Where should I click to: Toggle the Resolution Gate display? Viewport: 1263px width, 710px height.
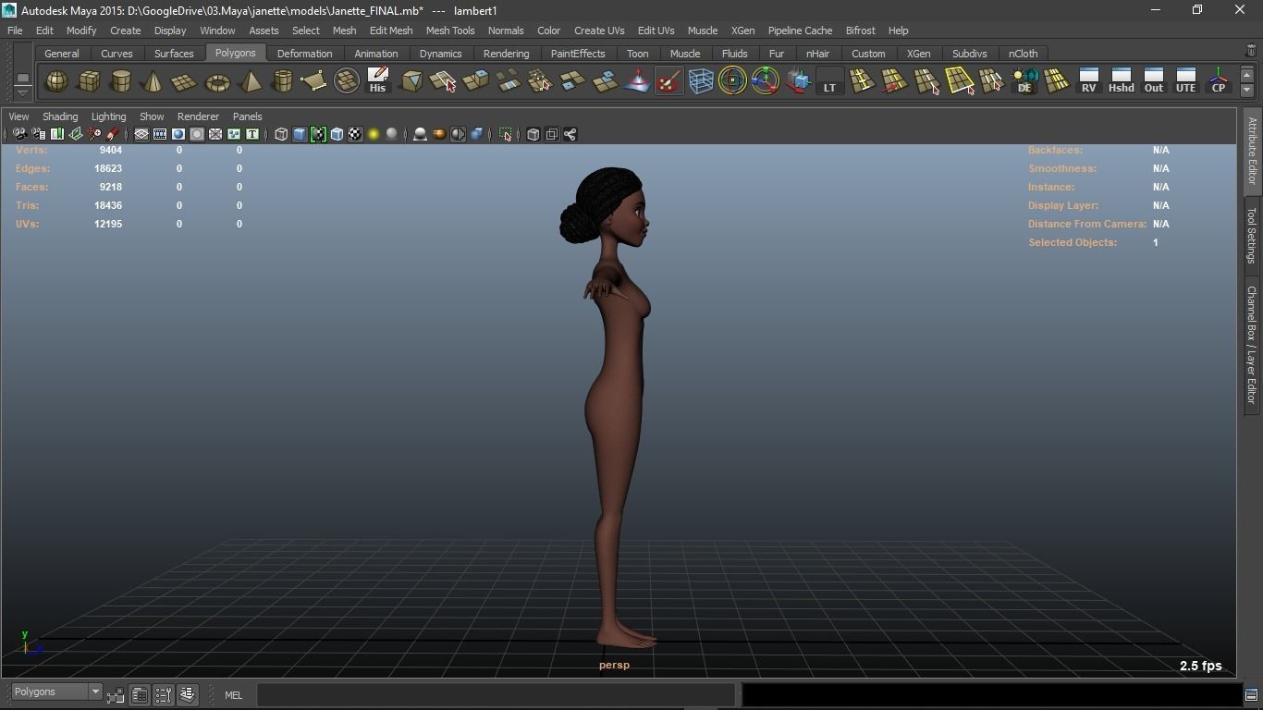(178, 135)
